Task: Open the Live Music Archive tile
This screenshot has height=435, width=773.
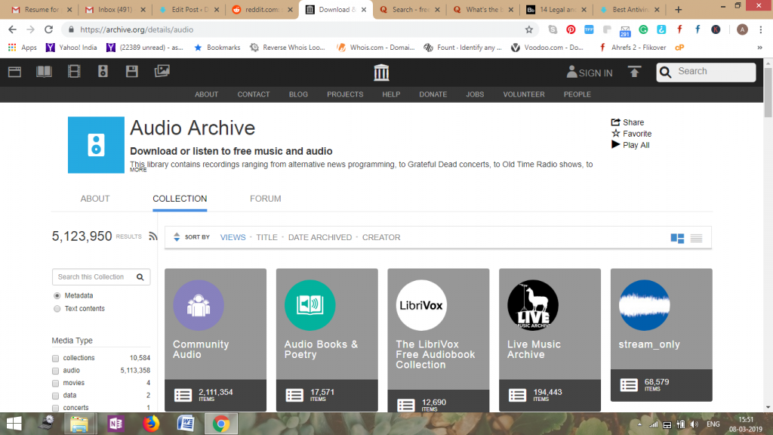Action: coord(550,340)
